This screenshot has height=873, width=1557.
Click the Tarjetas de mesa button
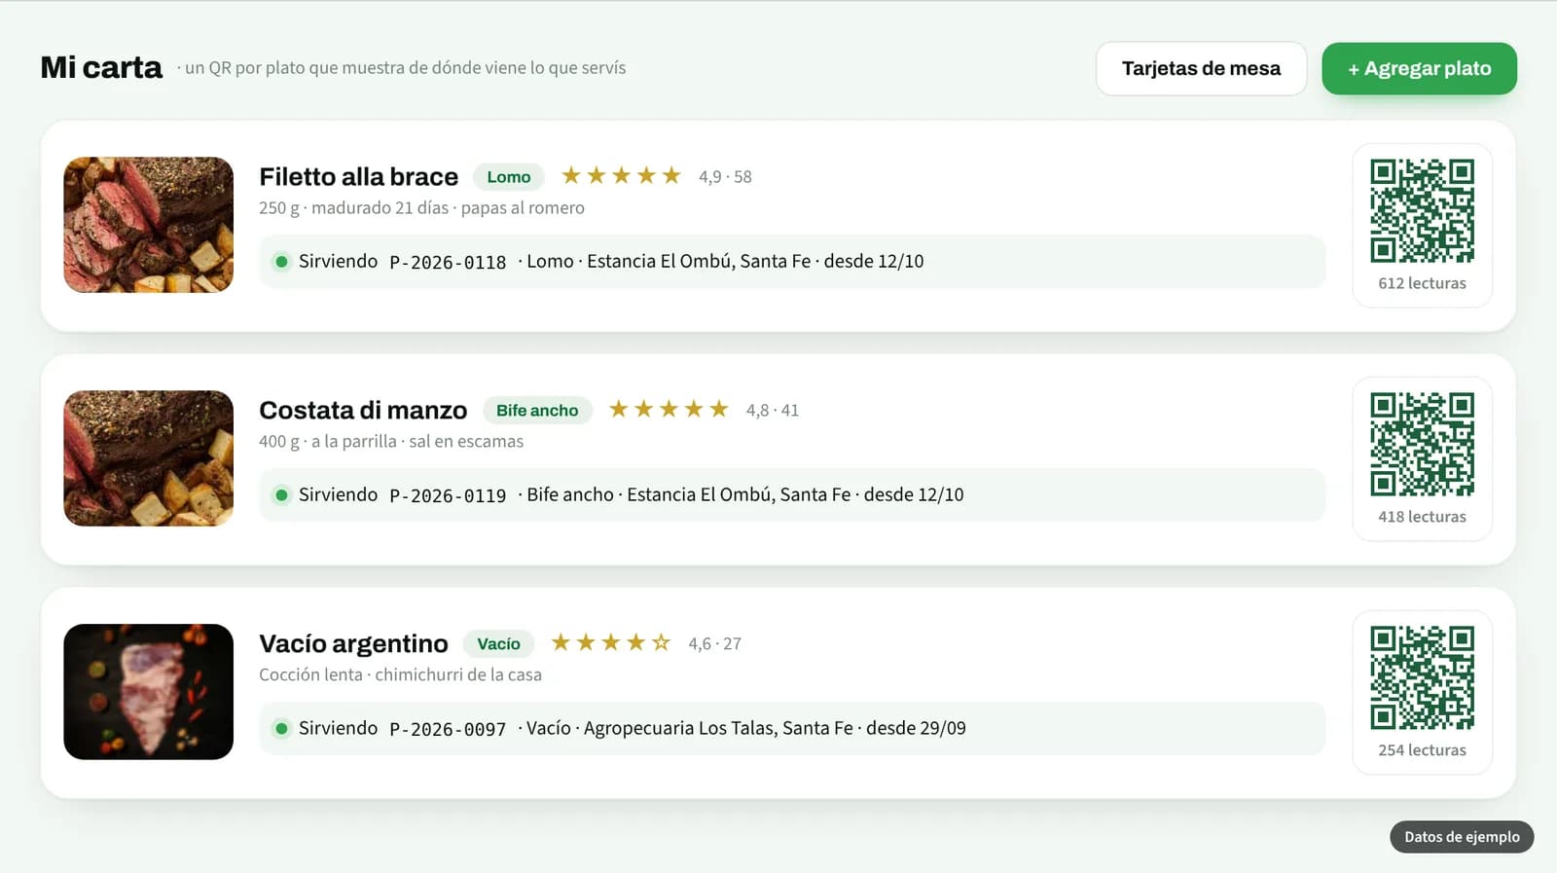tap(1201, 68)
